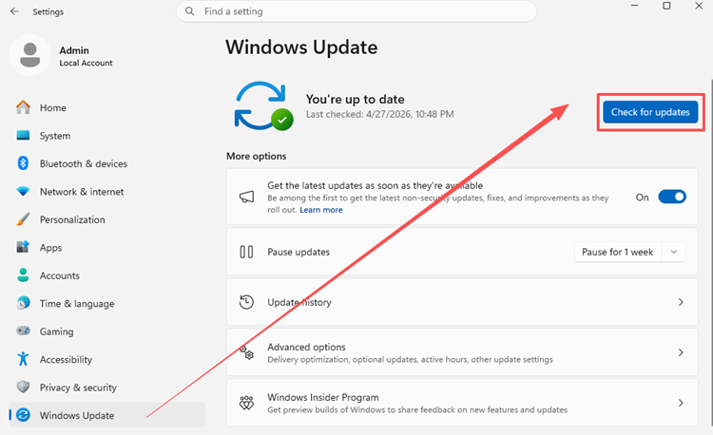Screen dimensions: 713x435
Task: Click the Time & language globe icon
Action: coord(23,303)
